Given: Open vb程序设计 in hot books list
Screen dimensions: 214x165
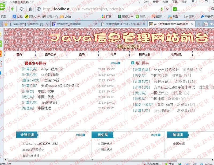Looking at the screenshot, I should pyautogui.click(x=162, y=81).
